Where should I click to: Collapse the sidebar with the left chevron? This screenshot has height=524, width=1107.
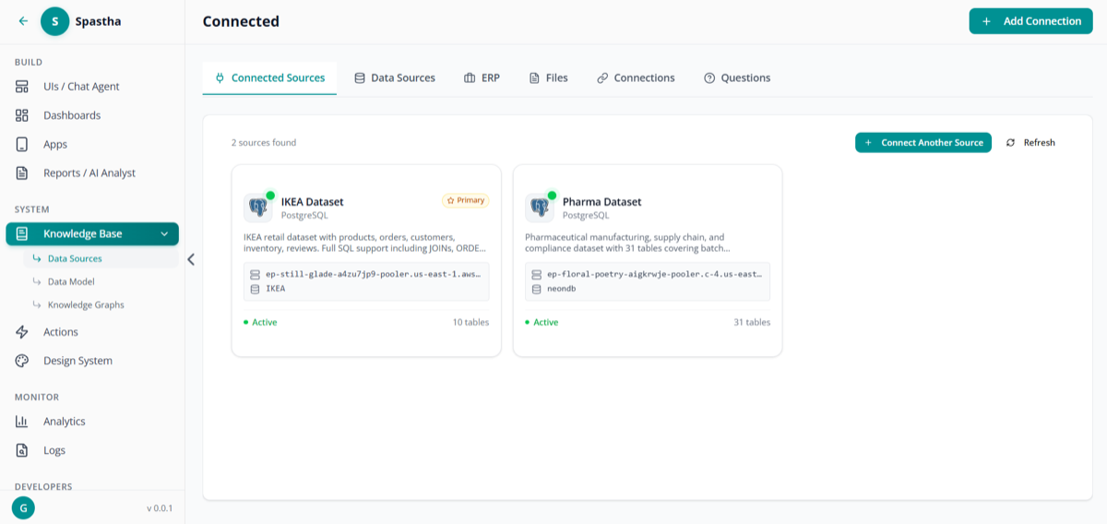coord(191,259)
